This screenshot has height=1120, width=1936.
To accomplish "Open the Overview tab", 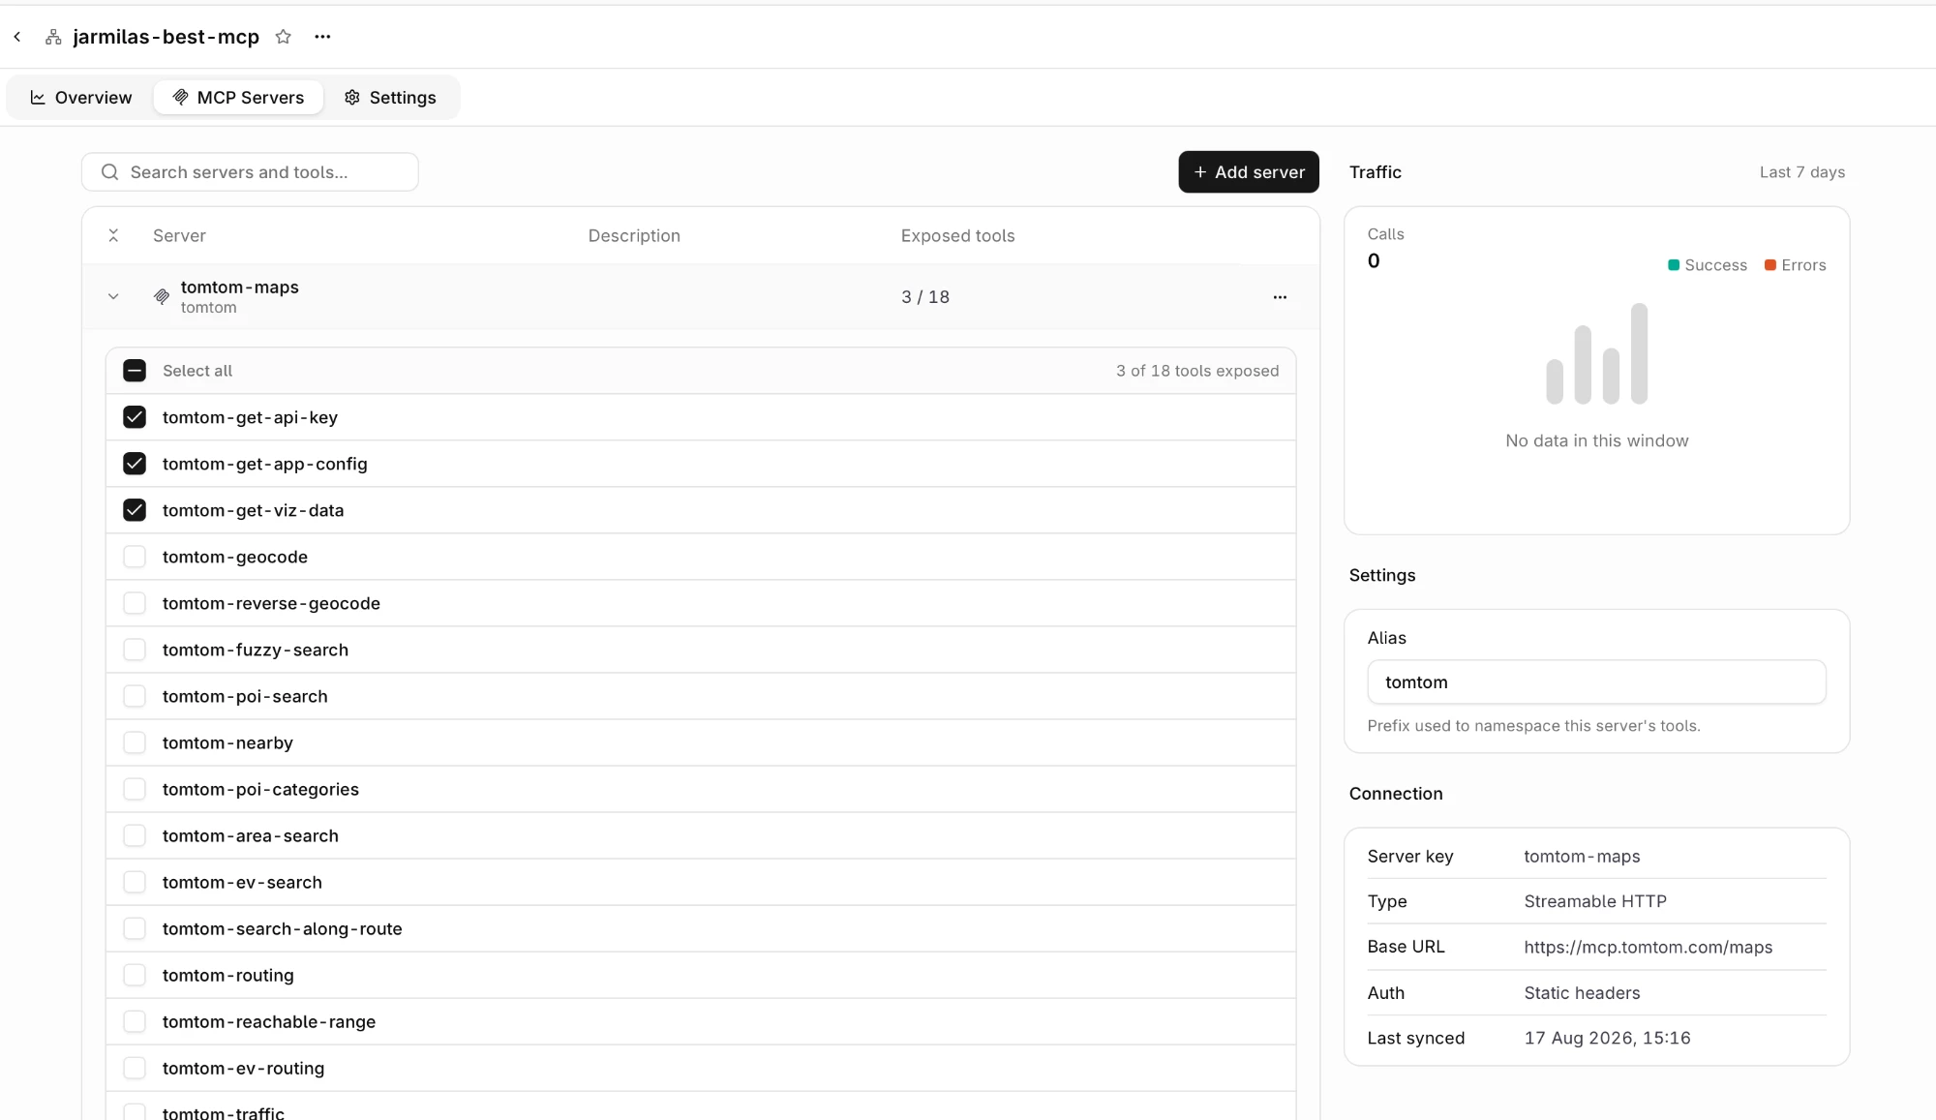I will pos(81,98).
